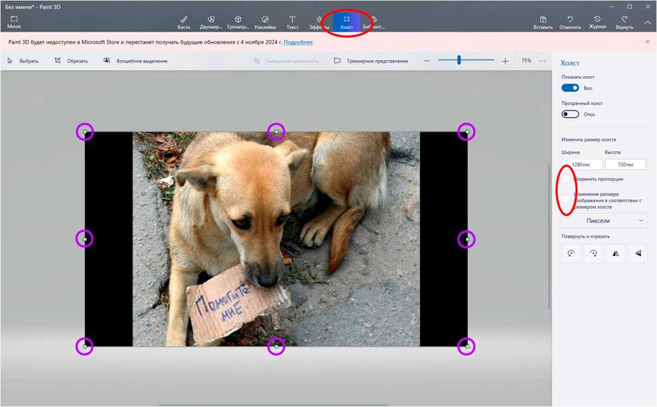Click the Подробнее link in the banner
Image resolution: width=657 pixels, height=407 pixels.
pos(298,42)
